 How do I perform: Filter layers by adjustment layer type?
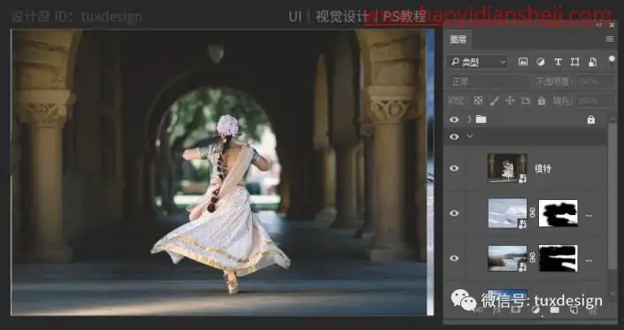point(541,62)
